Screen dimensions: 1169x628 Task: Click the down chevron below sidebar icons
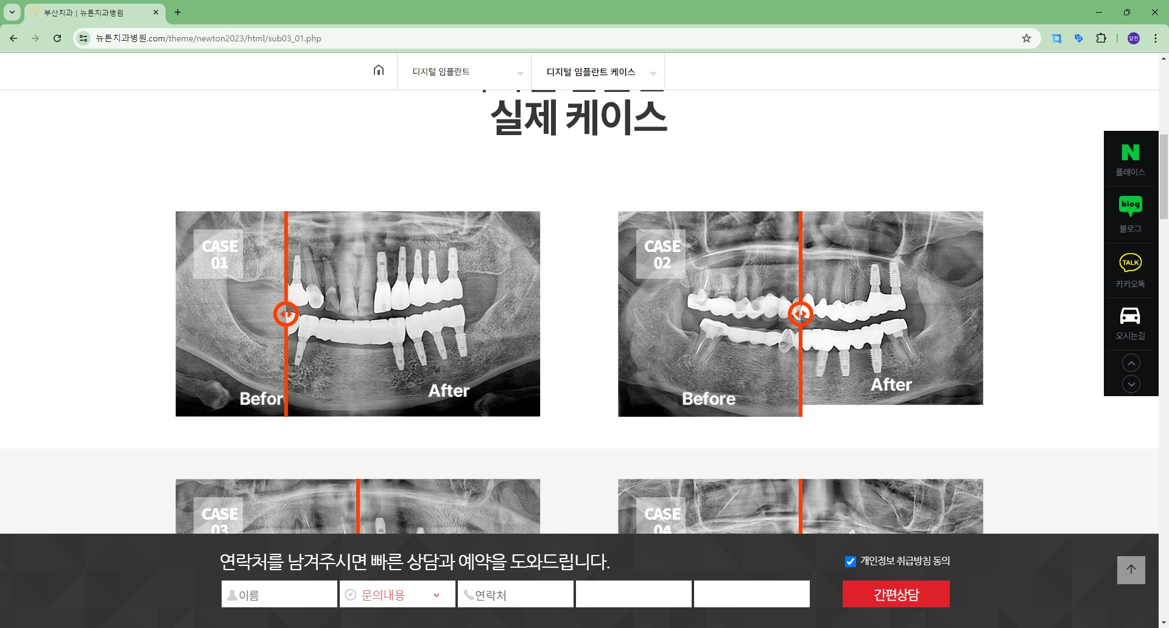(1131, 384)
